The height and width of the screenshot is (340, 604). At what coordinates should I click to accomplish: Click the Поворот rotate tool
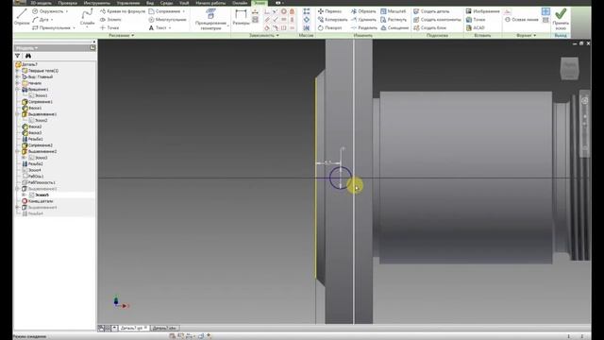point(329,27)
